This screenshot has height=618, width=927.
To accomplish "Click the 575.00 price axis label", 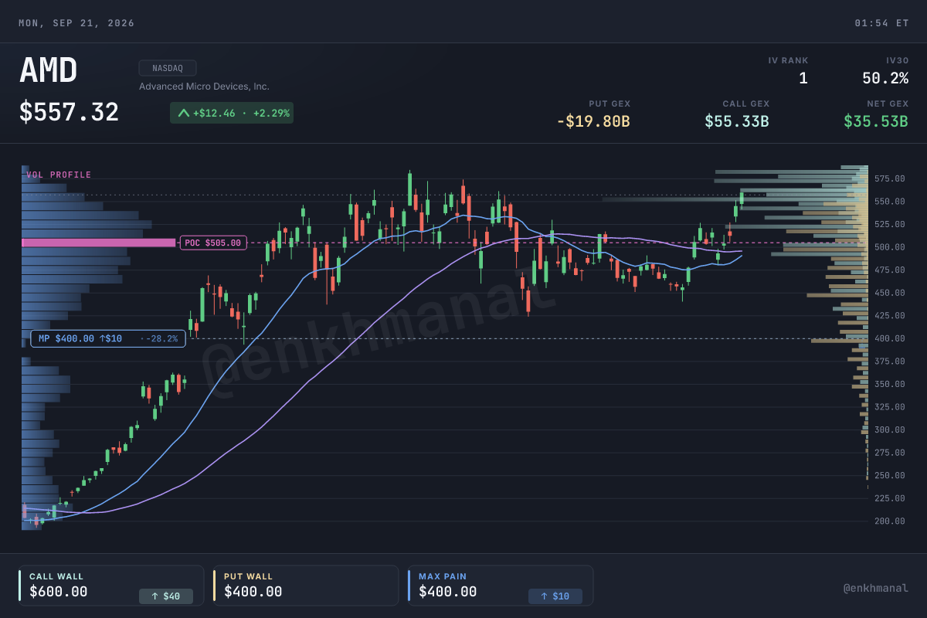I will 890,178.
